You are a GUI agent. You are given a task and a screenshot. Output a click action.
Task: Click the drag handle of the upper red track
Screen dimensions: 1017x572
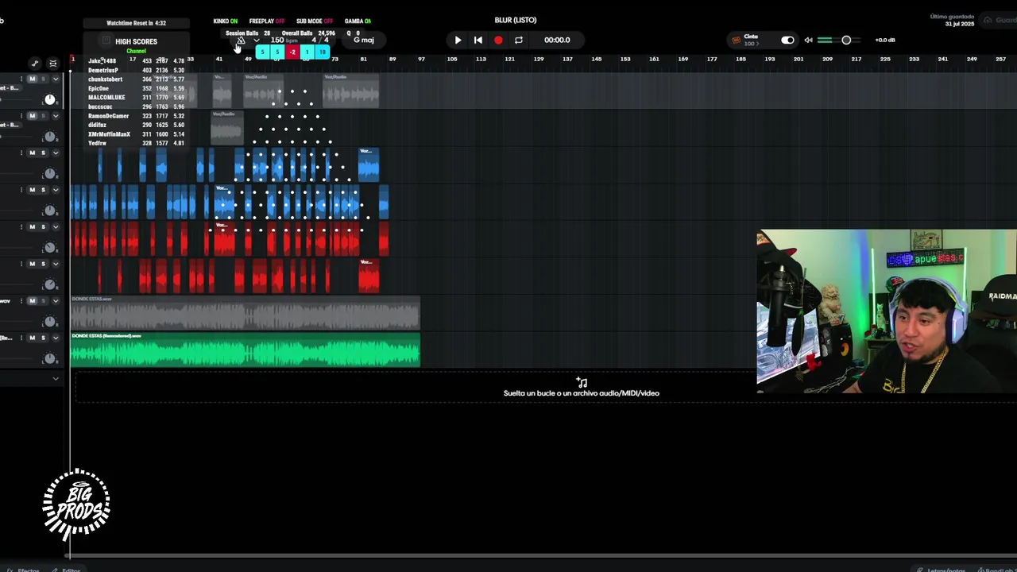tap(21, 226)
